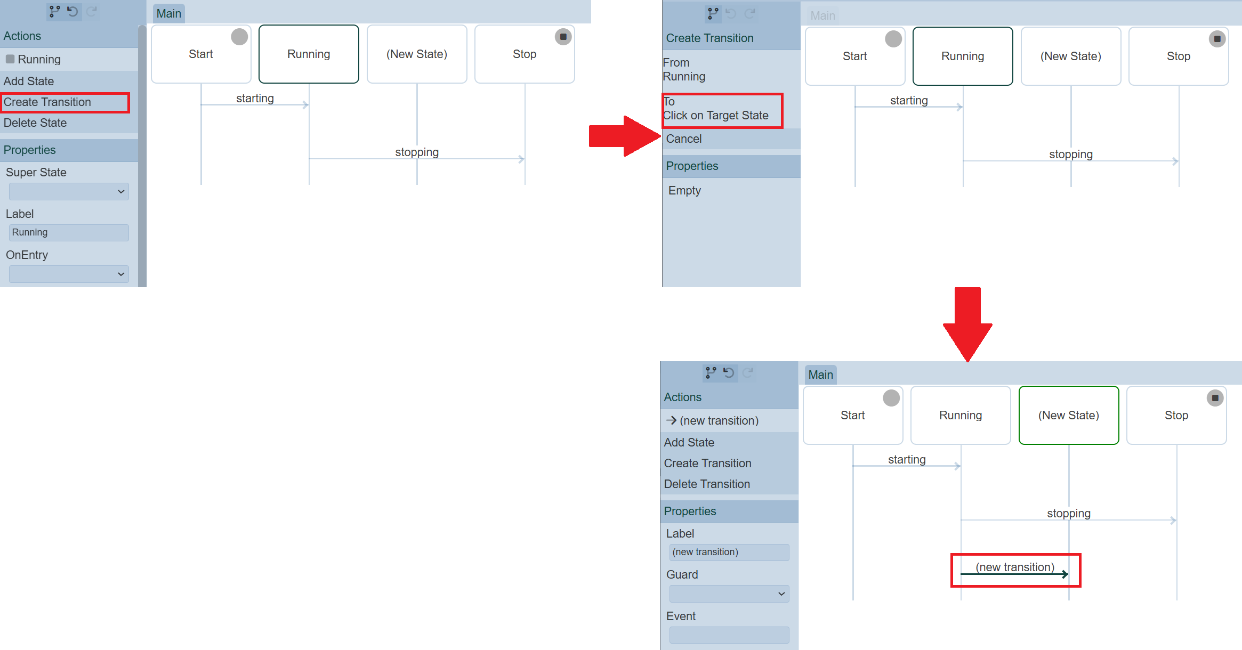Screen dimensions: 1242x650
Task: Click the dark (new transition) arrow in the diagram
Action: point(1013,574)
